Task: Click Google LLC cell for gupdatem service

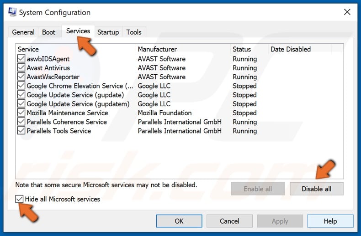Action: tap(154, 104)
